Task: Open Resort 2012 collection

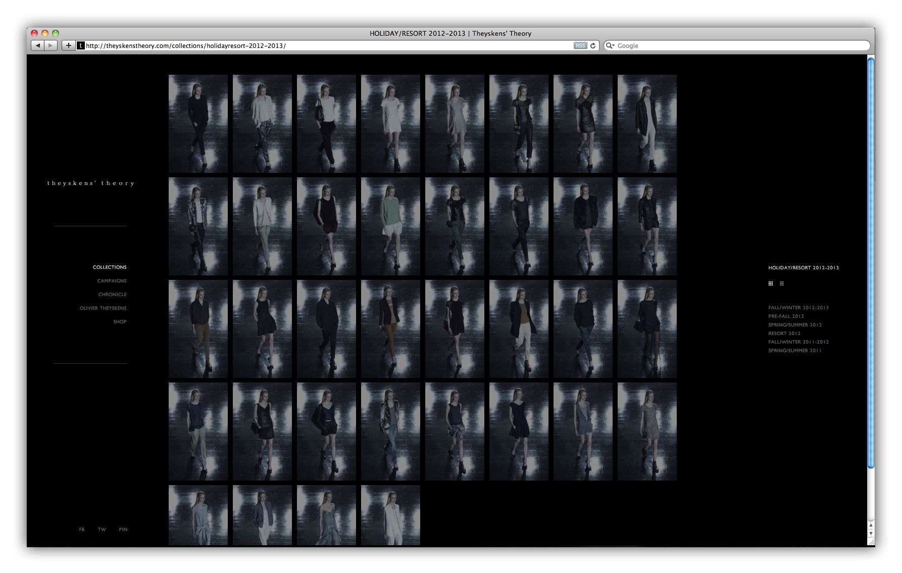Action: click(x=784, y=333)
